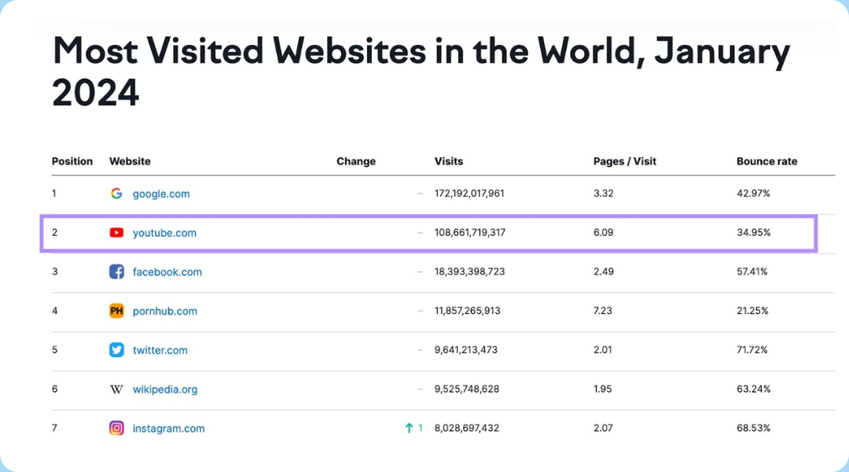Click position number 5 in the twitter.com row
The width and height of the screenshot is (849, 472).
55,349
